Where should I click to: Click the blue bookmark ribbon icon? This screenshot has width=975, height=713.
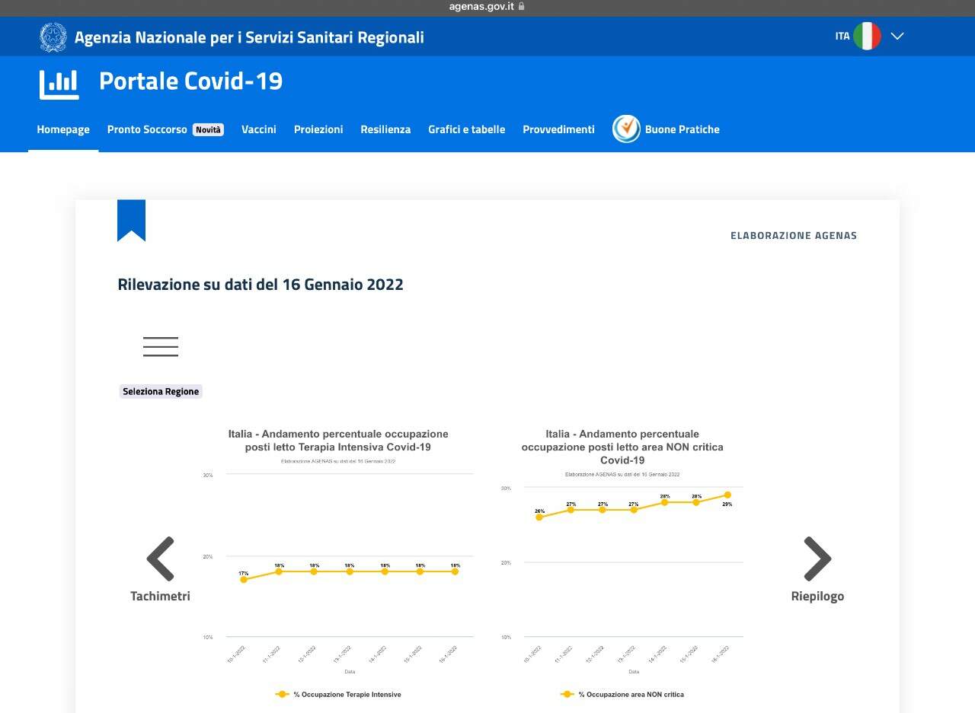tap(131, 221)
